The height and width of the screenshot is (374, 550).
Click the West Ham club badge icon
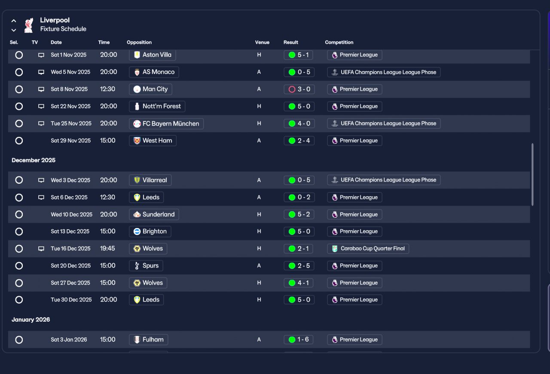pyautogui.click(x=137, y=141)
